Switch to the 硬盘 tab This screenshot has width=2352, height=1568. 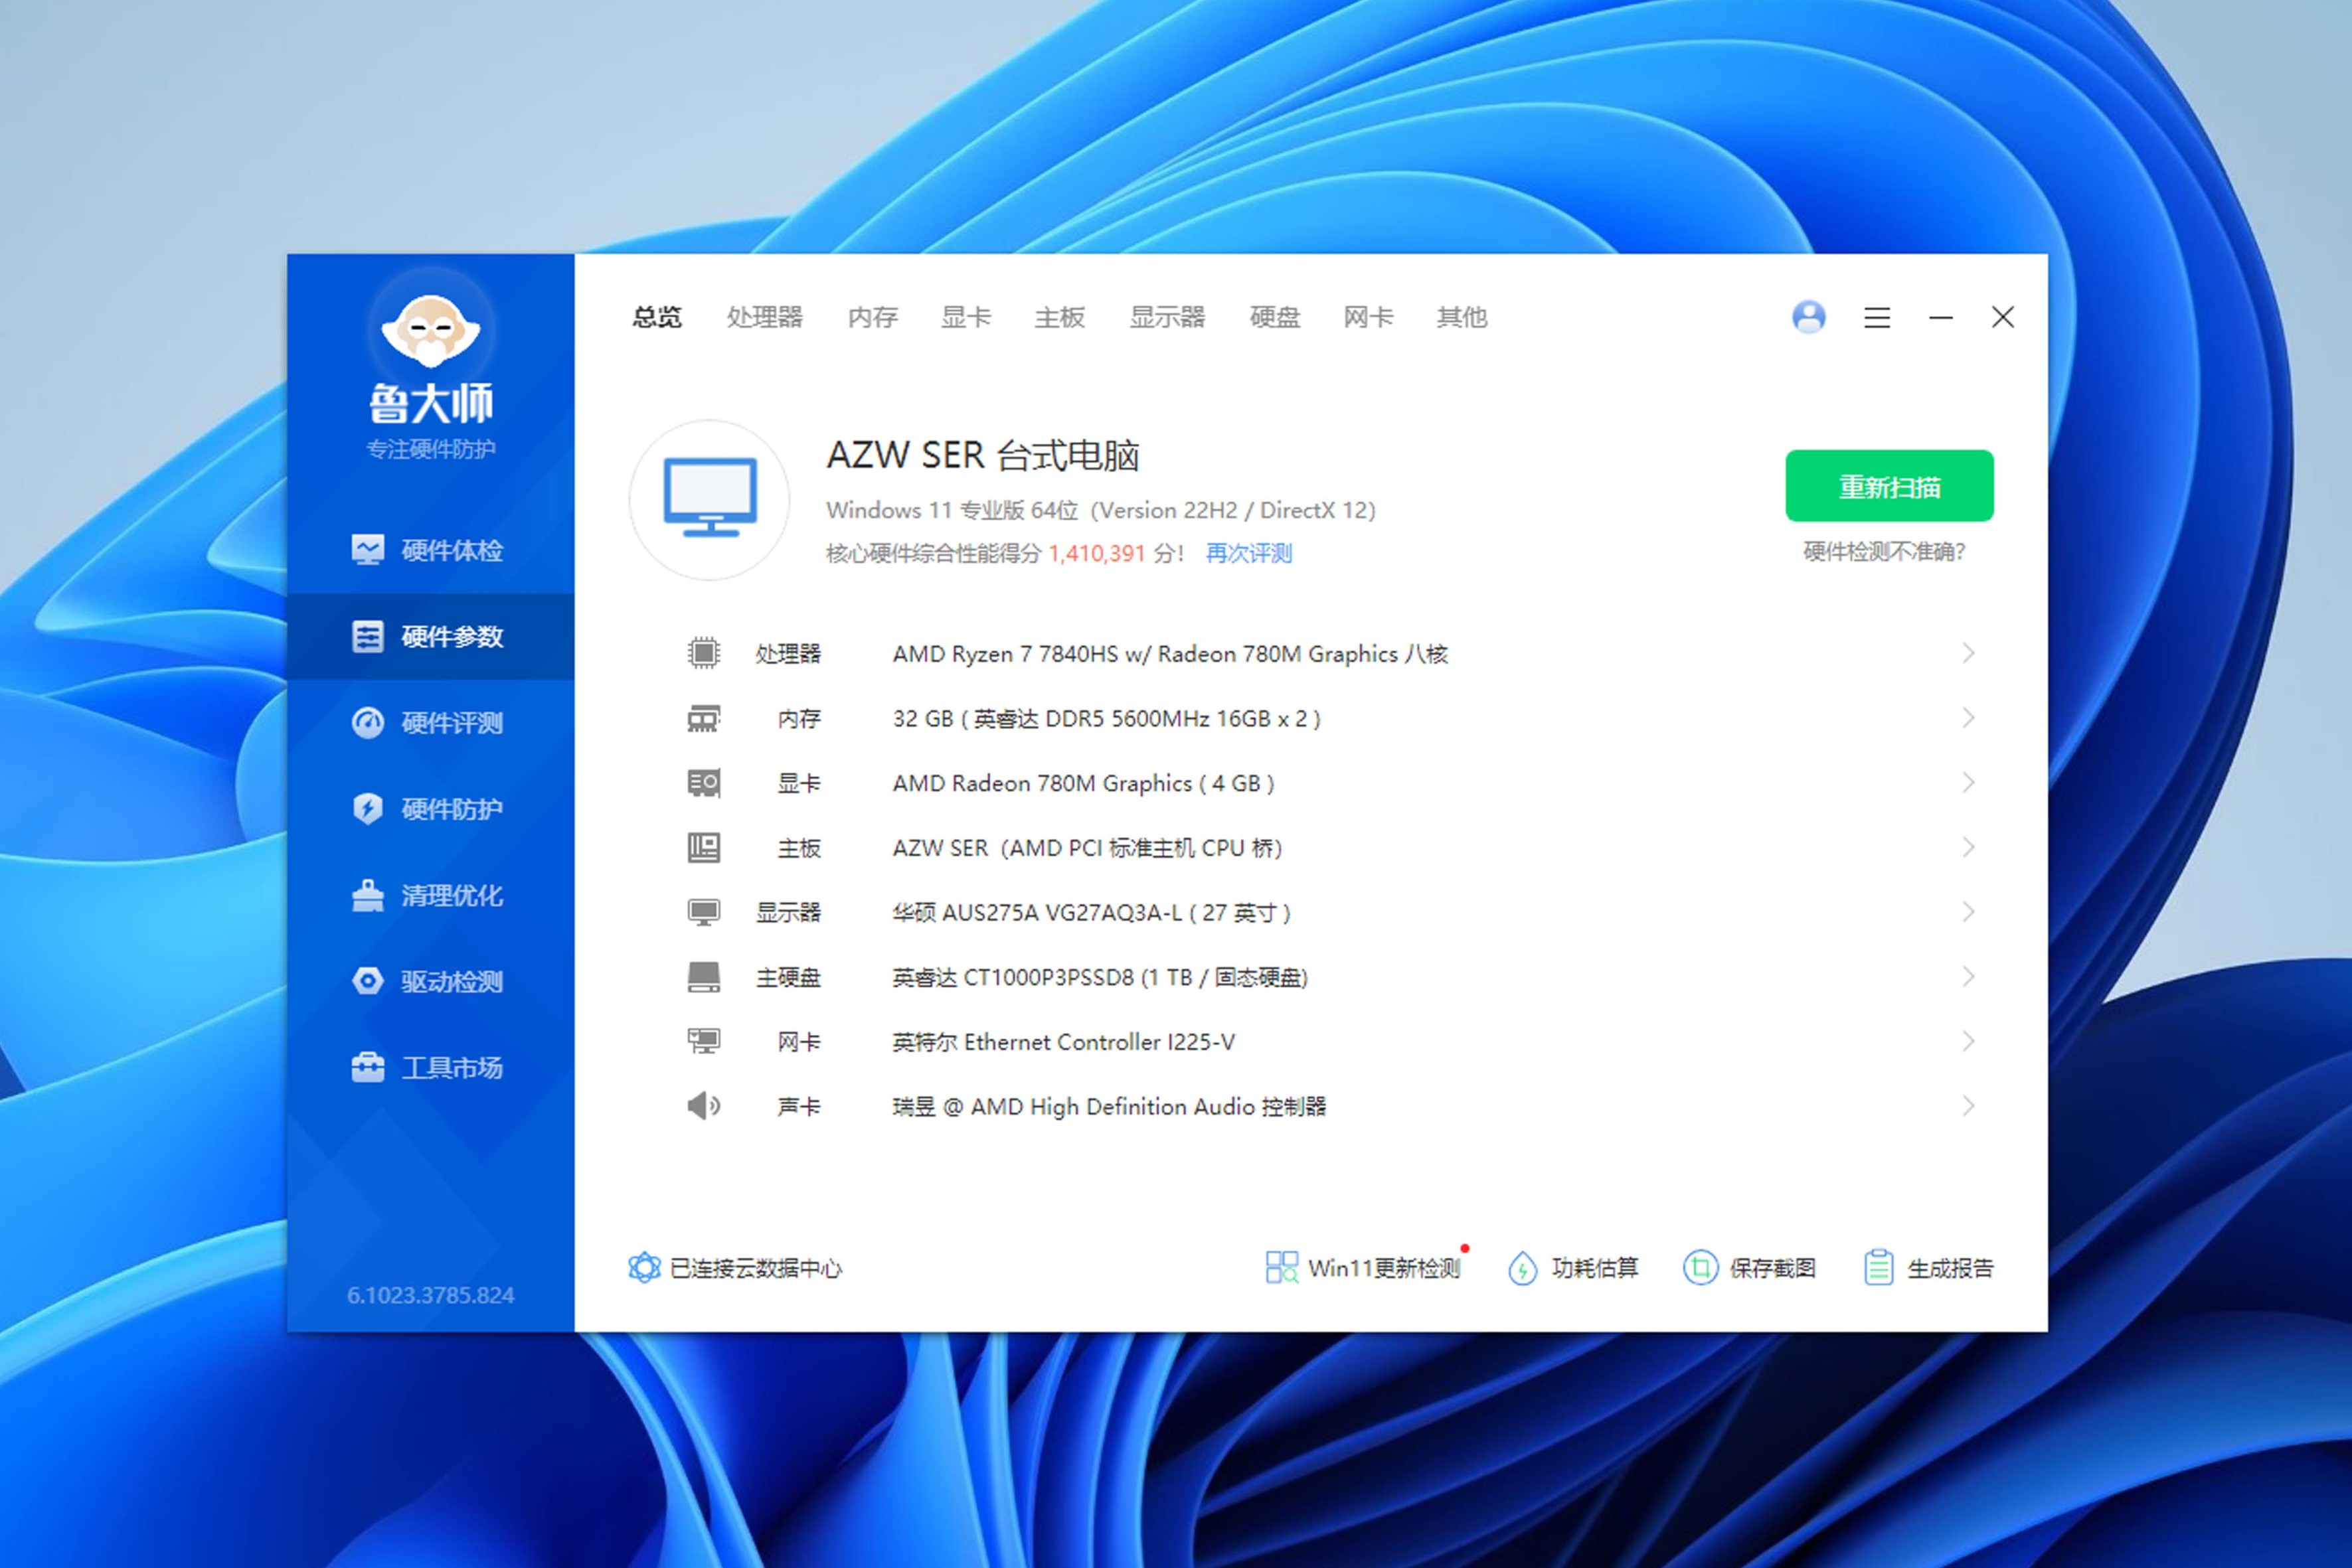coord(1275,317)
